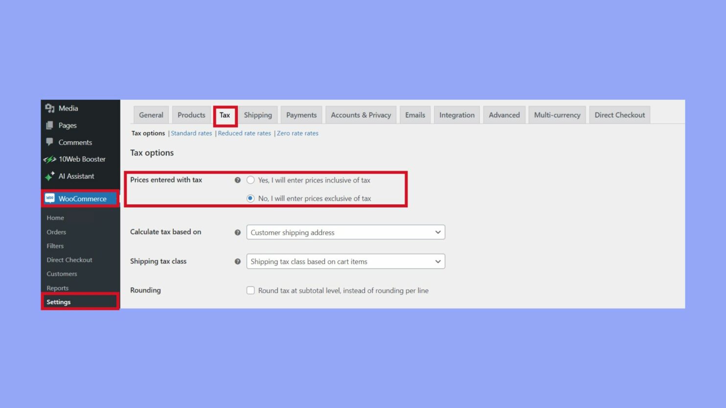Select prices exclusive of tax option
Image resolution: width=726 pixels, height=408 pixels.
tap(250, 198)
